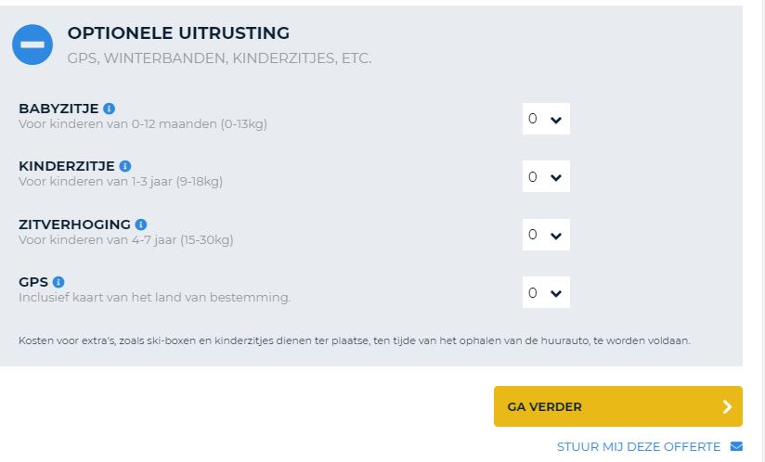Click the GPS info icon
The width and height of the screenshot is (765, 462).
(x=58, y=282)
